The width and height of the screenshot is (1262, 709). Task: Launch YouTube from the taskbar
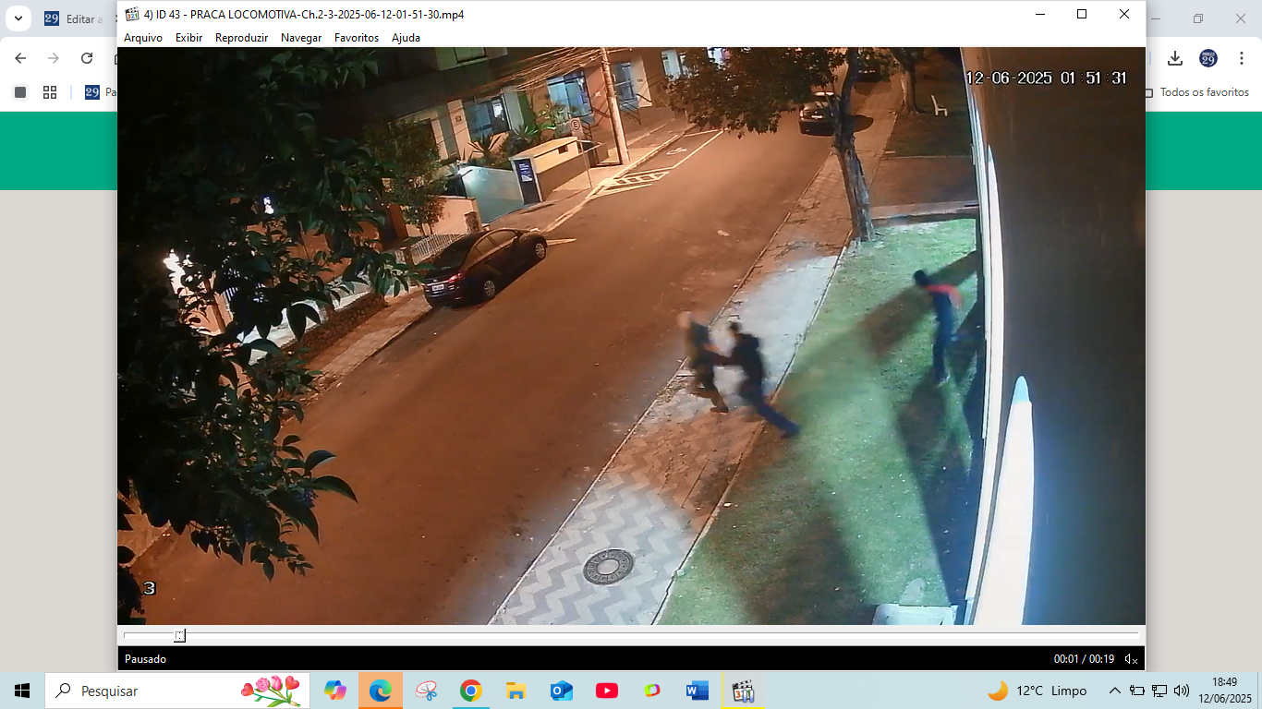pyautogui.click(x=607, y=691)
